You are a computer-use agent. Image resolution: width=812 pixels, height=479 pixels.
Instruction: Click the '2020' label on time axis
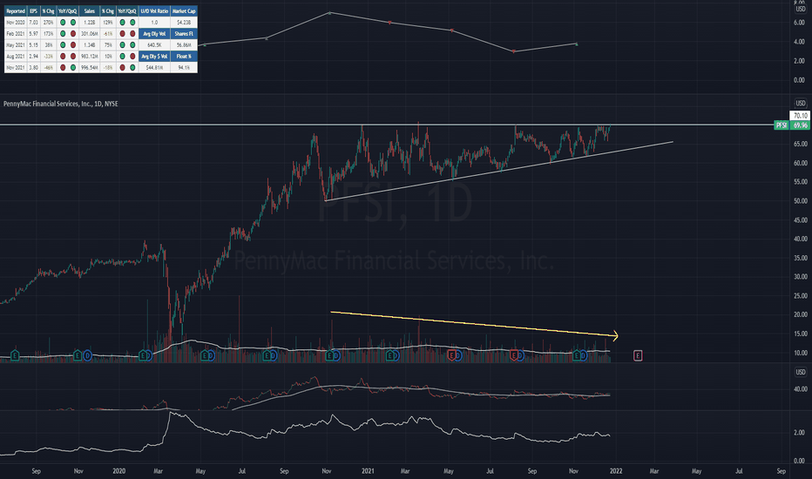(x=119, y=470)
